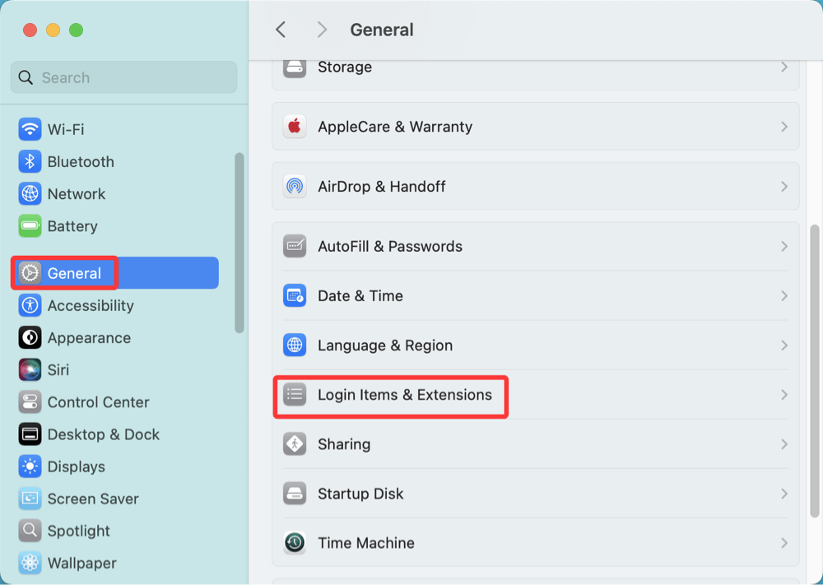Click the Network globe icon
Image resolution: width=823 pixels, height=585 pixels.
(30, 193)
